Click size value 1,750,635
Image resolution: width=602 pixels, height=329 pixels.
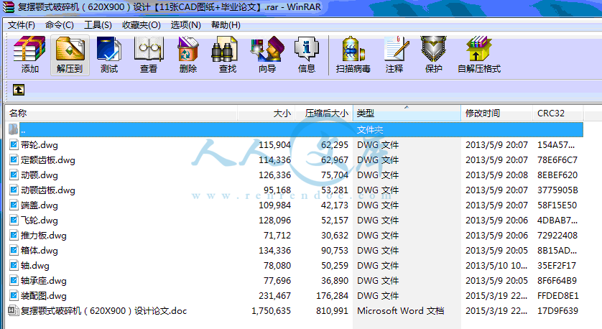[271, 311]
